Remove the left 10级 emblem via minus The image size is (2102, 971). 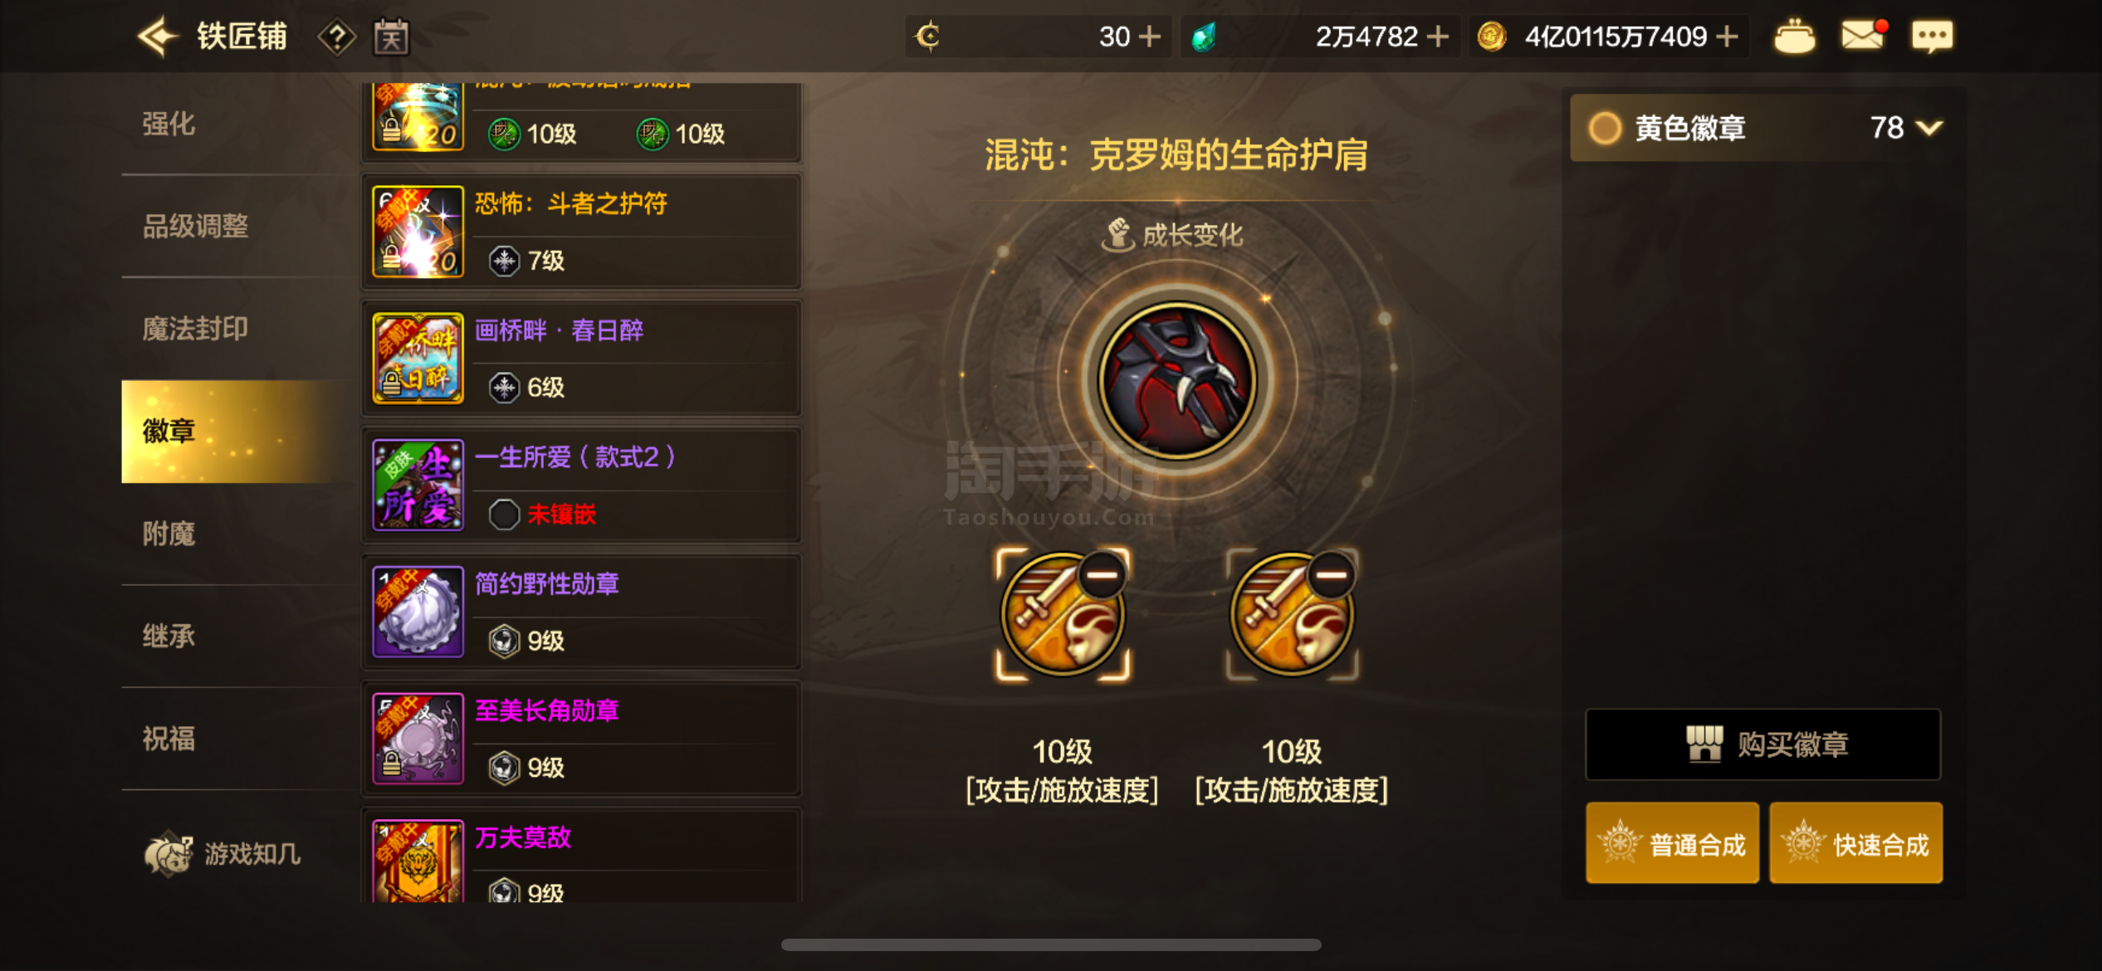coord(1102,575)
